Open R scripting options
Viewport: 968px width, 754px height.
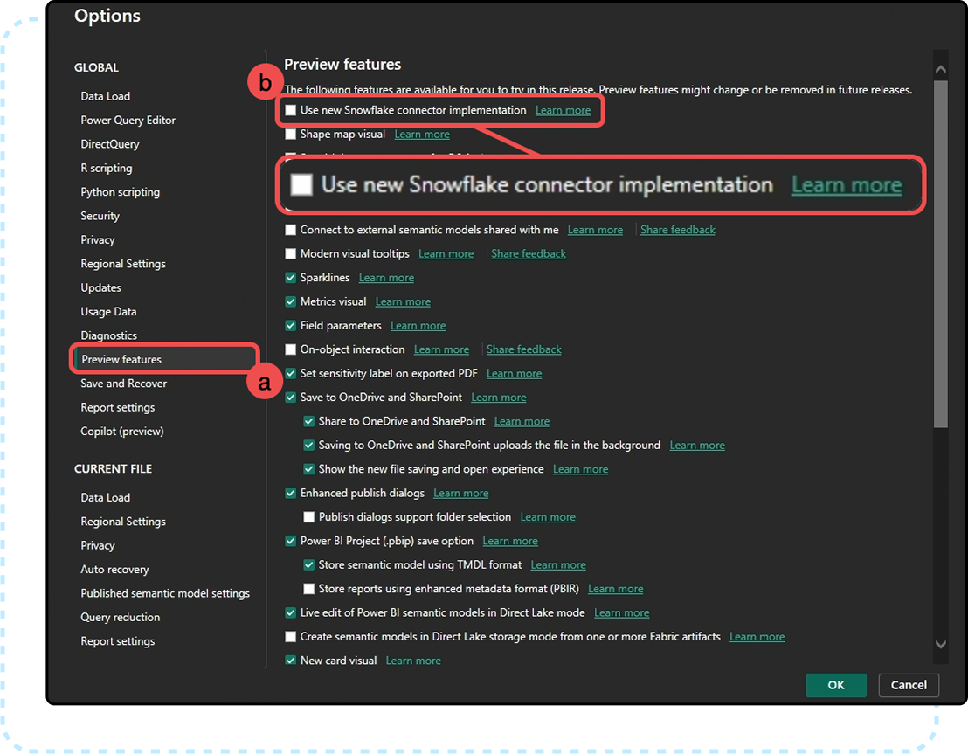107,168
